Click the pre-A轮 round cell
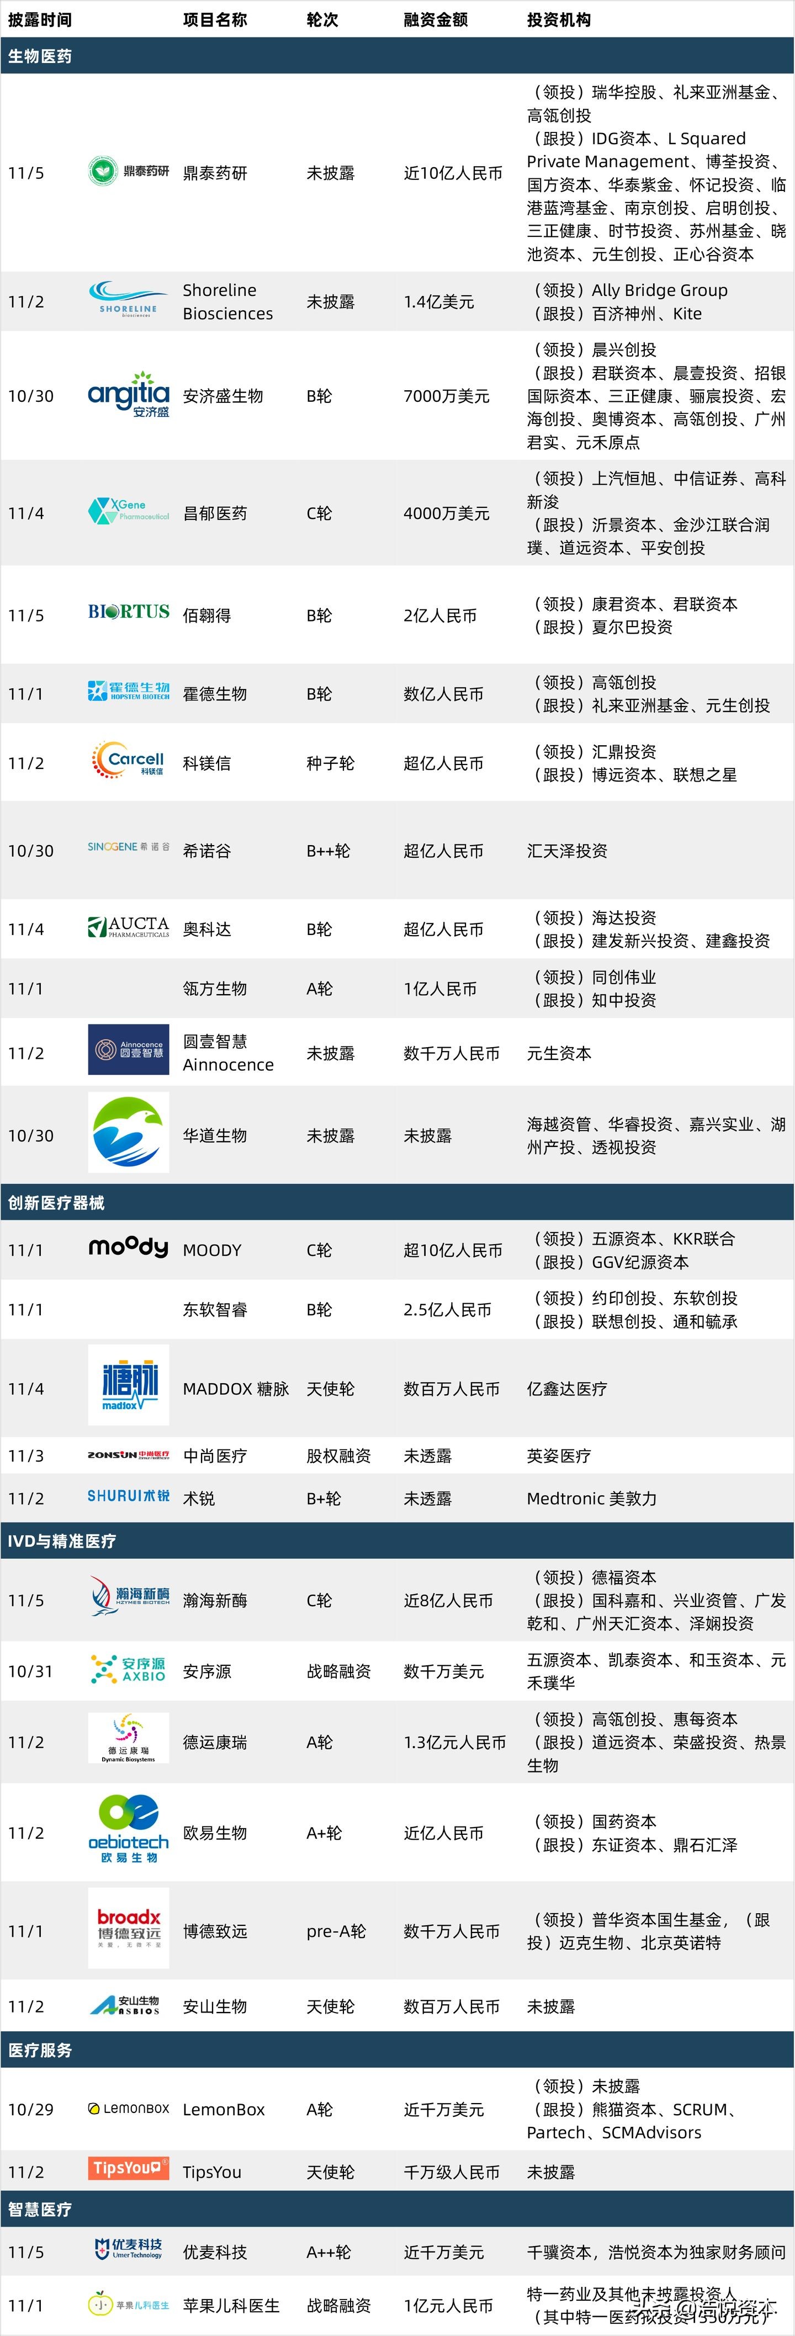The image size is (795, 2336). [x=336, y=1931]
